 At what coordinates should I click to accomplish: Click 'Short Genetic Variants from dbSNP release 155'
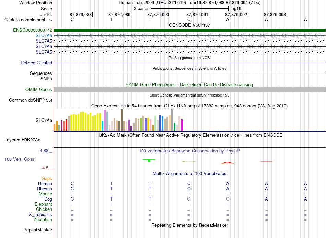[189, 95]
